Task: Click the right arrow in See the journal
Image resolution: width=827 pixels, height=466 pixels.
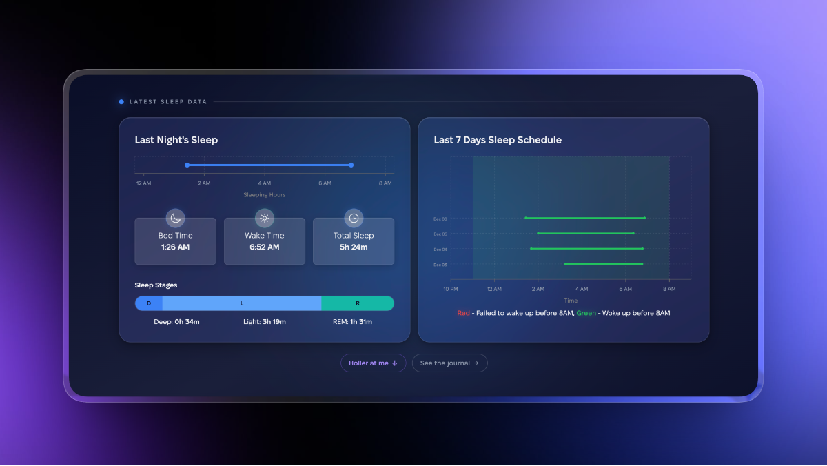Action: pos(476,363)
